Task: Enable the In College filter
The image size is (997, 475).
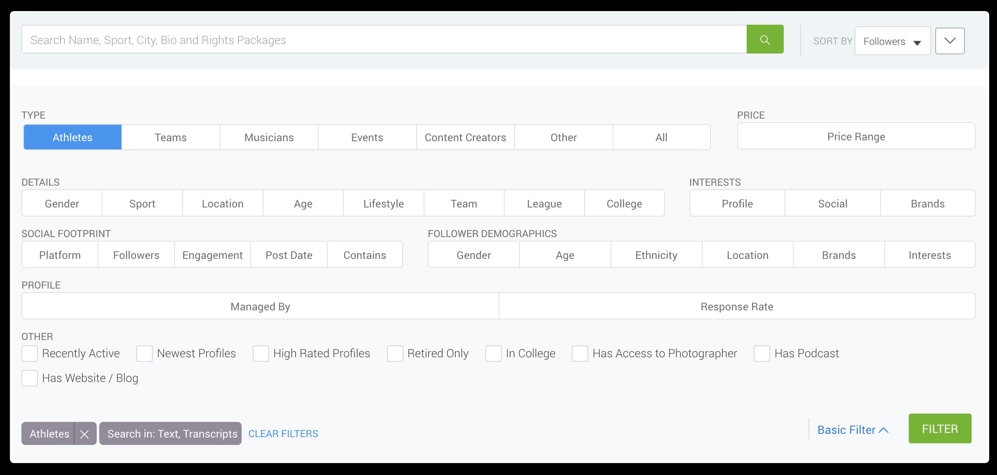Action: pyautogui.click(x=494, y=353)
